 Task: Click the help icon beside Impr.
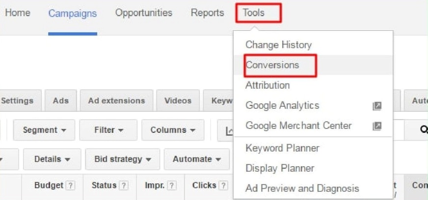pos(172,186)
